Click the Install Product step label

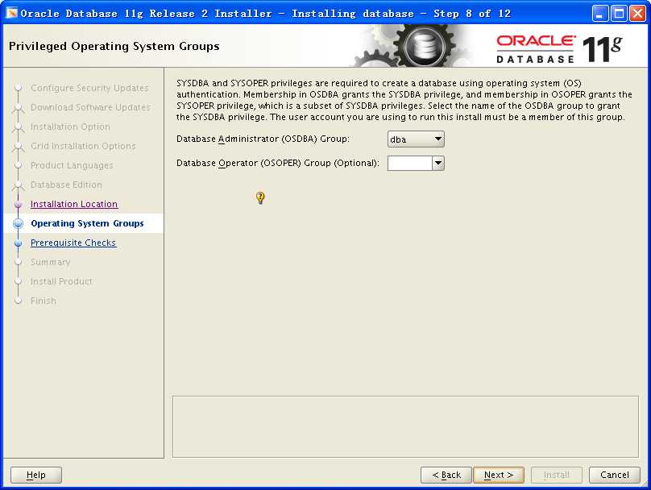pyautogui.click(x=61, y=281)
